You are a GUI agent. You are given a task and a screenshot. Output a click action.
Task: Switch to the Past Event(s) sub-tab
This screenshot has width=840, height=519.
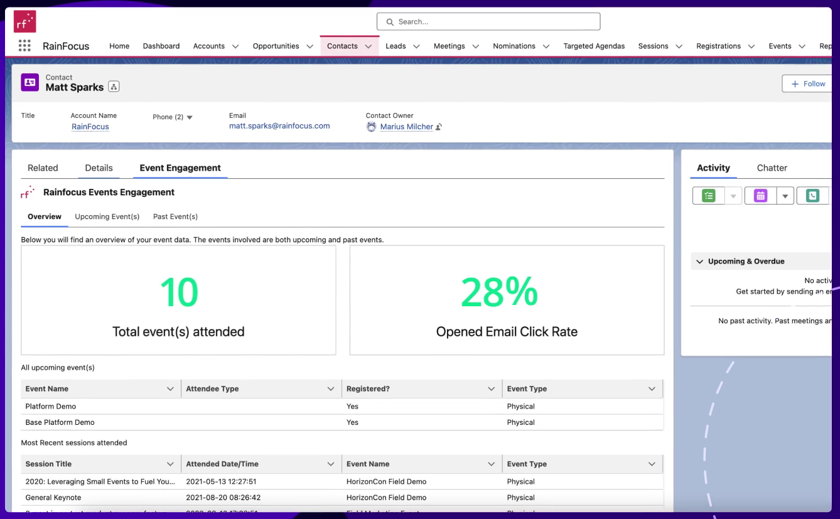pyautogui.click(x=175, y=217)
